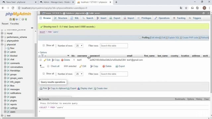Viewport: 212px width, 119px height.
Task: Click console Clear link
Action: pos(206,99)
